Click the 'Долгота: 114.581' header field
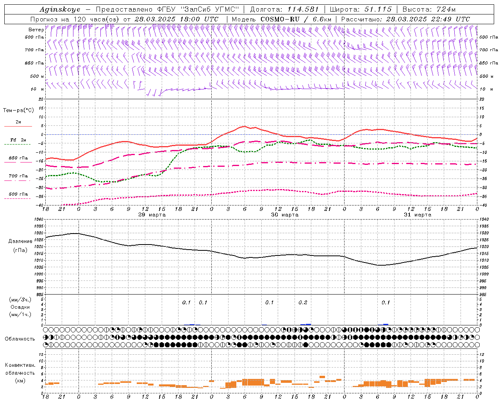This screenshot has height=400, width=500. [284, 9]
